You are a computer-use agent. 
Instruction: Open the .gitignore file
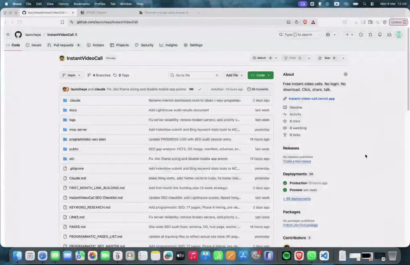76,169
